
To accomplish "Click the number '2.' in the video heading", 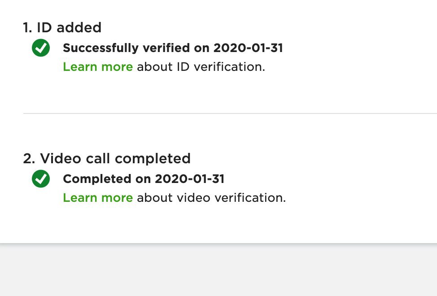I will click(x=29, y=158).
